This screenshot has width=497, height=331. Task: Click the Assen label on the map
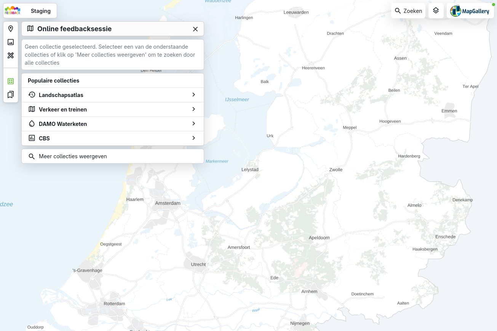pos(400,58)
